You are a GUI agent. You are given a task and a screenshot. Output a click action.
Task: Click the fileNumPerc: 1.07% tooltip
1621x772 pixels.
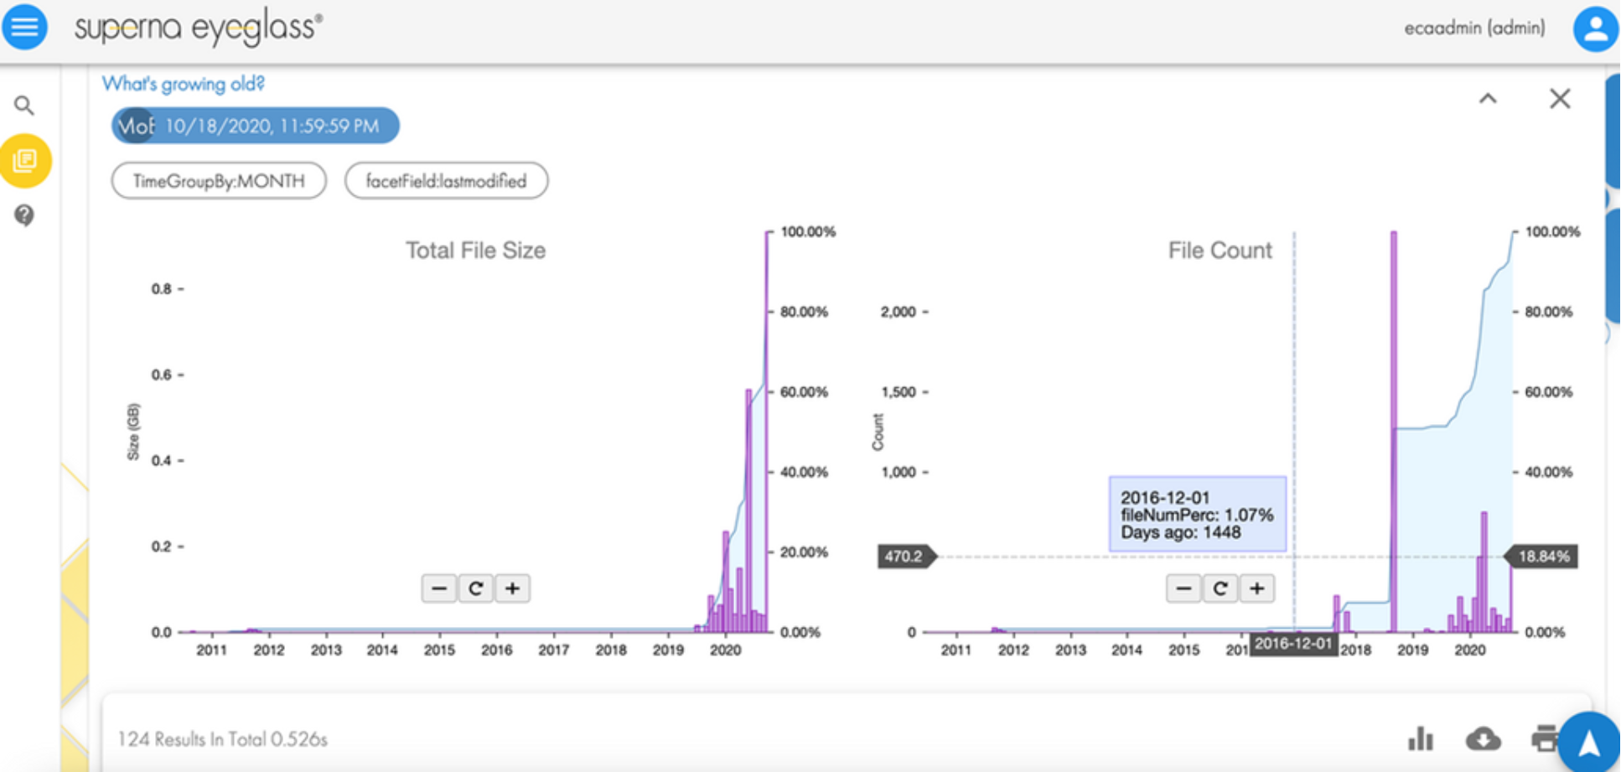tap(1197, 515)
